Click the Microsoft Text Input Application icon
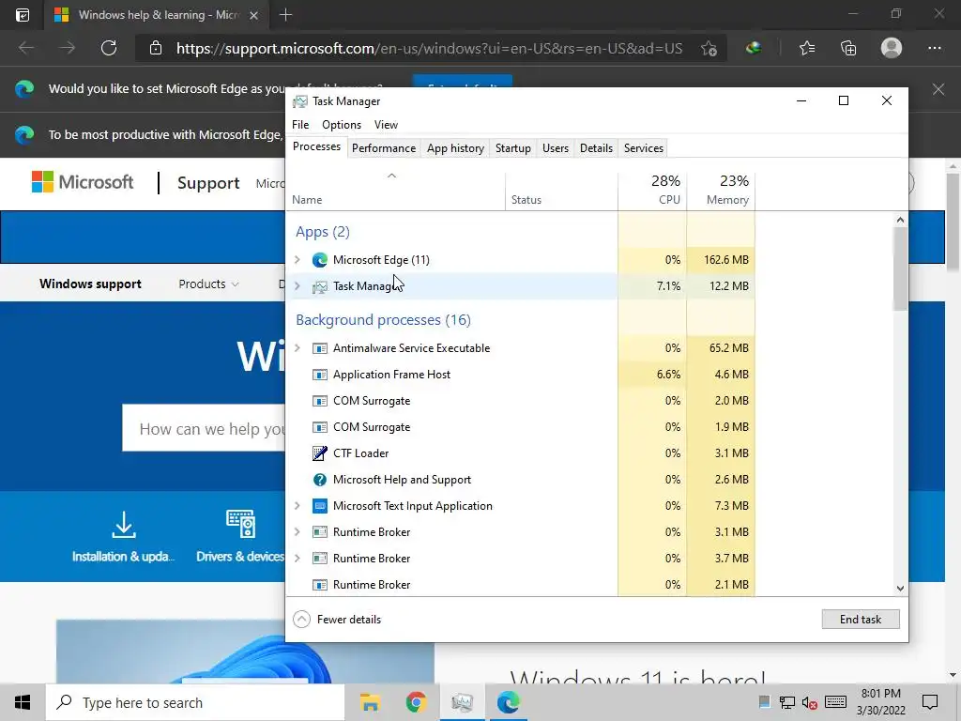Viewport: 961px width, 721px height. click(319, 506)
